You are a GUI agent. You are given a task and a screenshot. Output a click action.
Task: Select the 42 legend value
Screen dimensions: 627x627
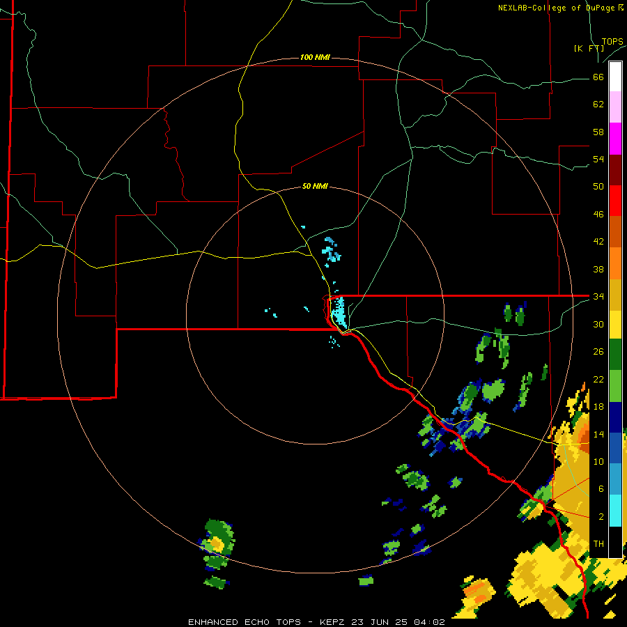pos(598,242)
